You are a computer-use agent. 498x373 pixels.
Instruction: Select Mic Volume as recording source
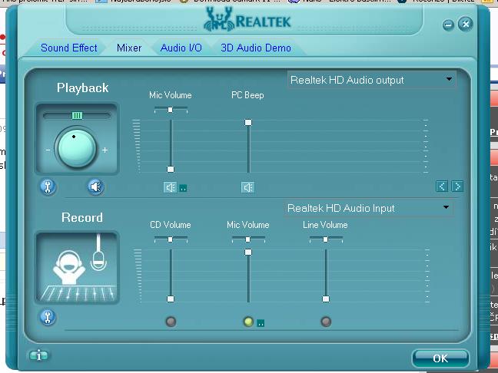click(x=248, y=322)
